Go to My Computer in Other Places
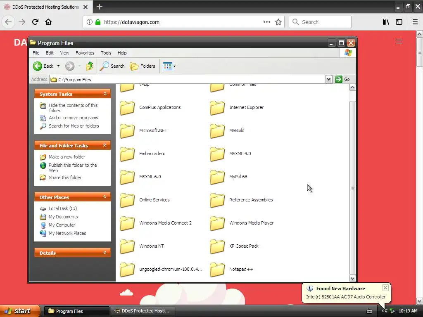Image resolution: width=423 pixels, height=317 pixels. click(x=62, y=225)
